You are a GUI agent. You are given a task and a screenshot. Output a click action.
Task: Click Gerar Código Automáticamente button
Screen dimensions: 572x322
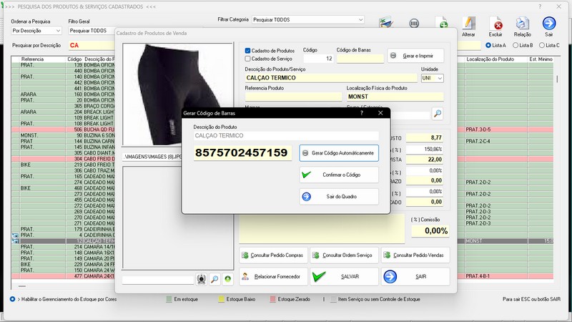(339, 153)
